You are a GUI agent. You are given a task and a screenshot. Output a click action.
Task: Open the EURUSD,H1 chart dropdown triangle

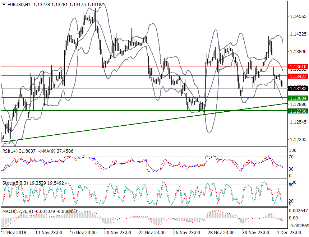4,4
